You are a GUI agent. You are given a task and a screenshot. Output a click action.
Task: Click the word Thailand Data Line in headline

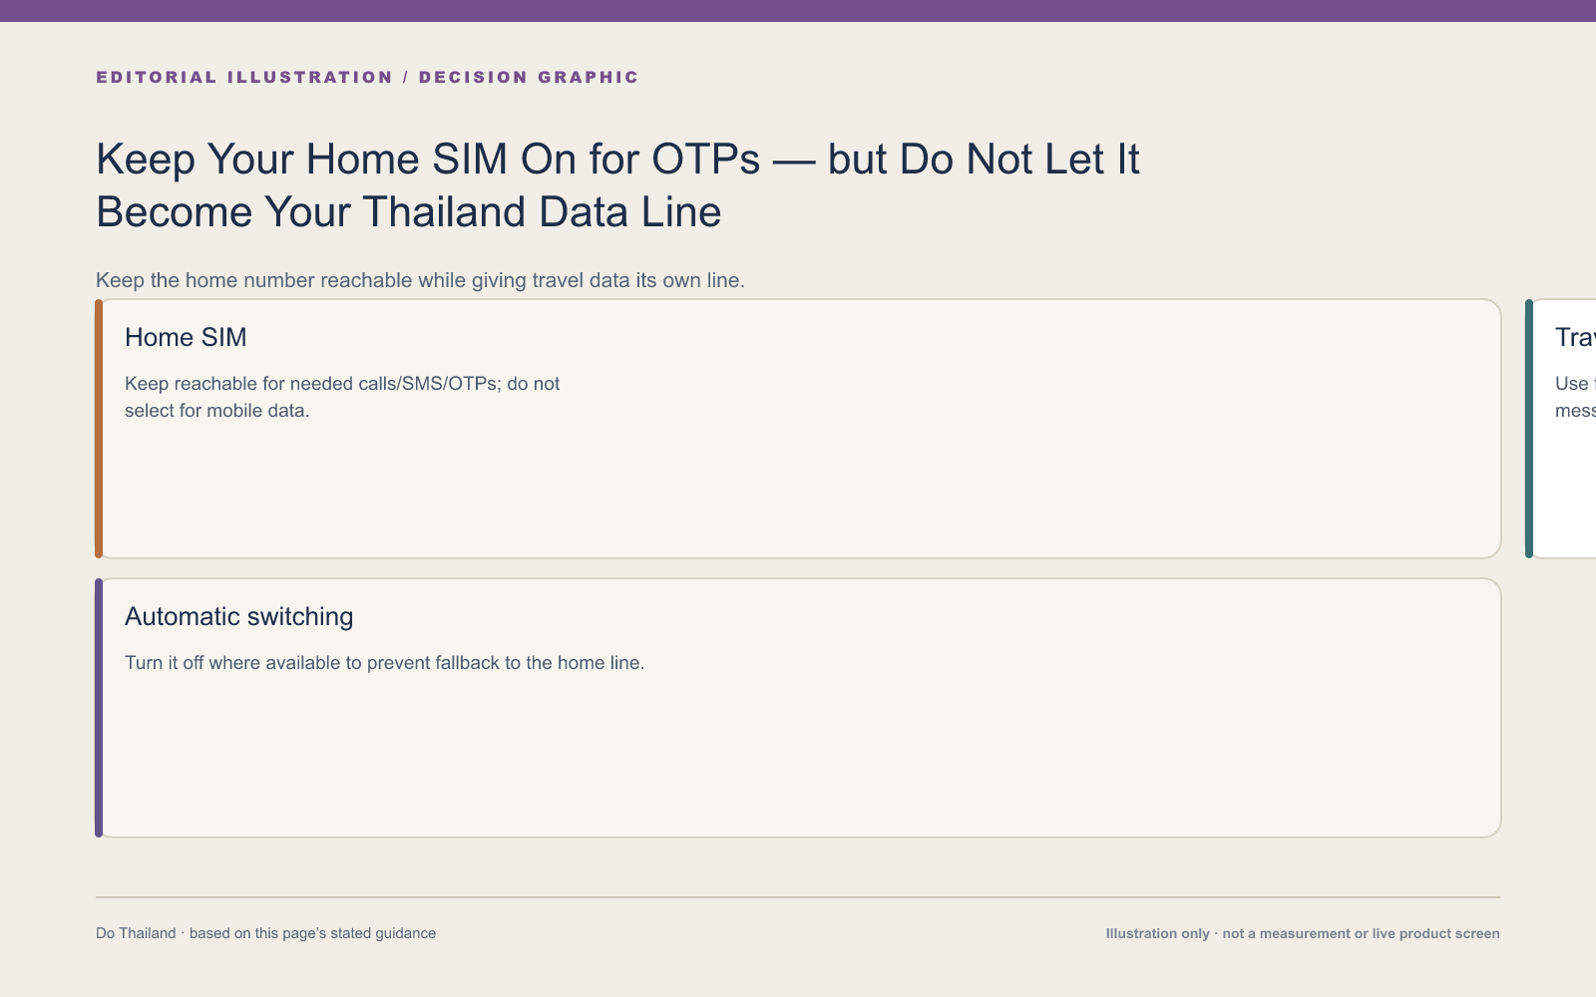542,212
